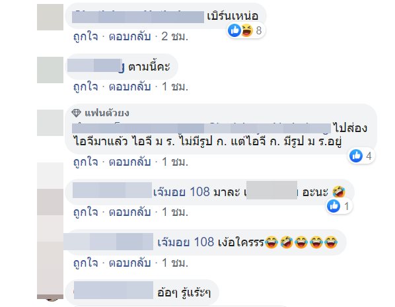Click the diamond top fan badge icon
The width and height of the screenshot is (395, 307).
click(76, 113)
